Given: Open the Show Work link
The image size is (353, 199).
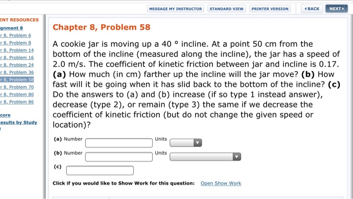Looking at the screenshot, I should [x=221, y=183].
